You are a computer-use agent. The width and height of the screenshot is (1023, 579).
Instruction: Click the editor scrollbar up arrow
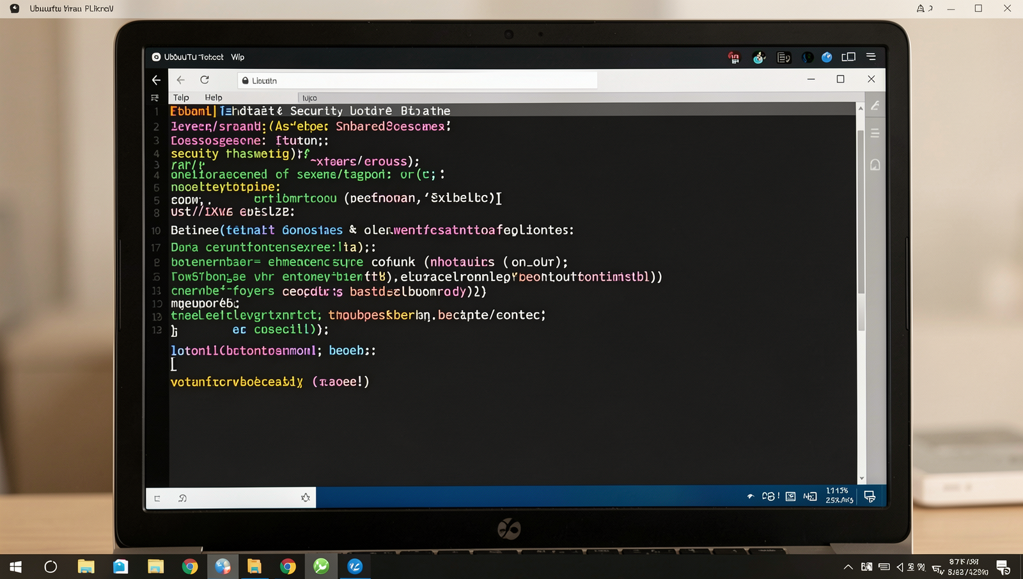pyautogui.click(x=861, y=109)
